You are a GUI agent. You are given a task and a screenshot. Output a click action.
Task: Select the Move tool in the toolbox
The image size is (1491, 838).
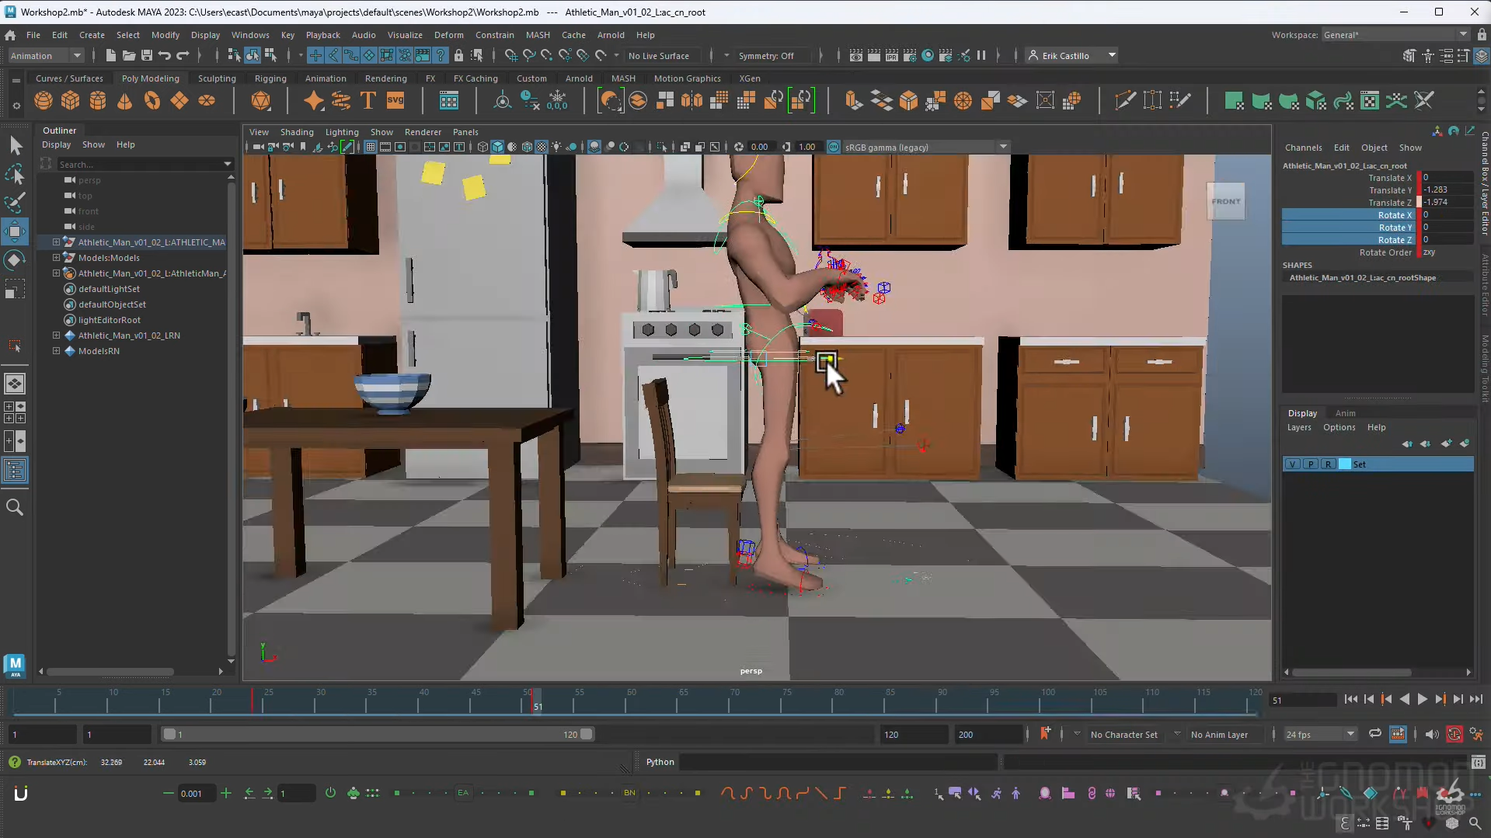tap(15, 231)
